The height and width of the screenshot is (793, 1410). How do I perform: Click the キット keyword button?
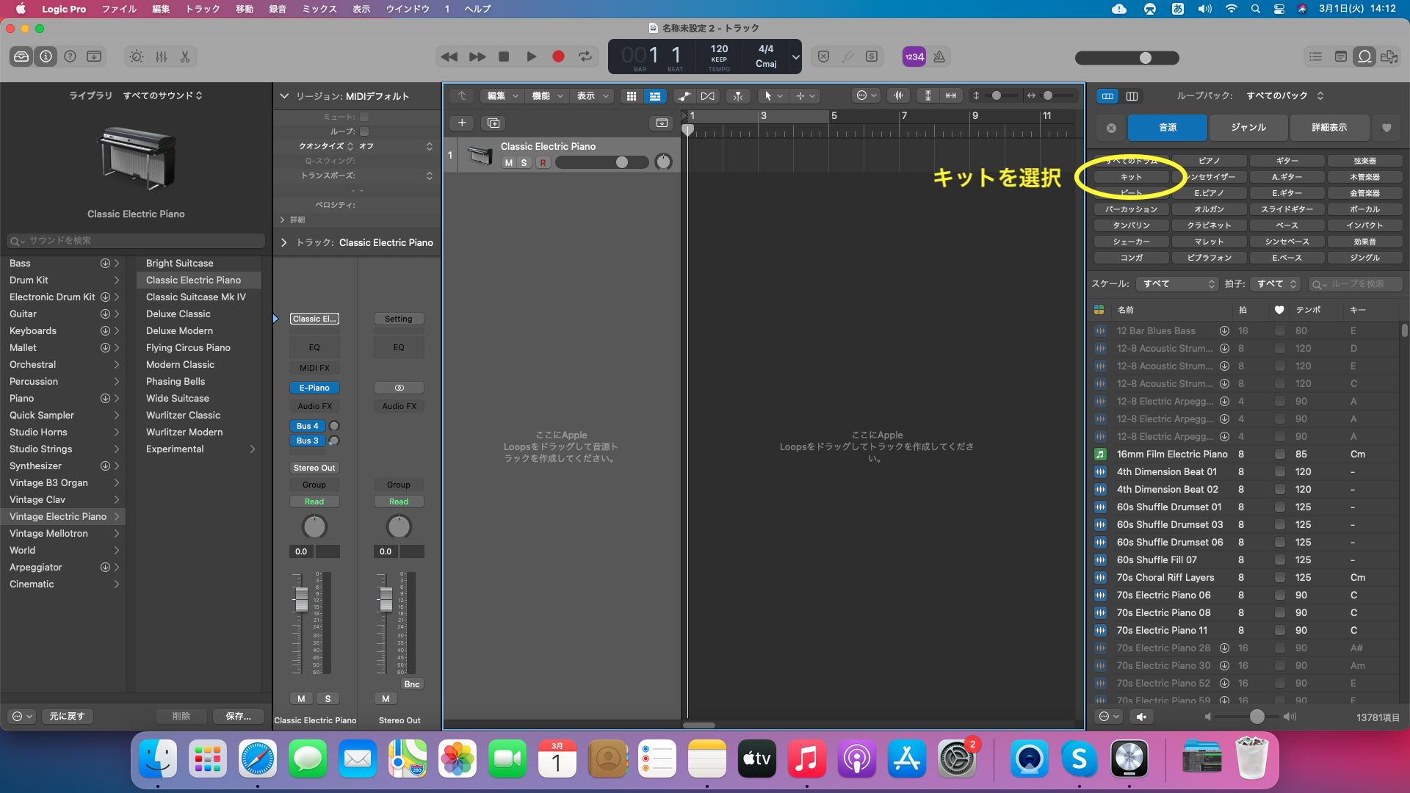[1131, 177]
